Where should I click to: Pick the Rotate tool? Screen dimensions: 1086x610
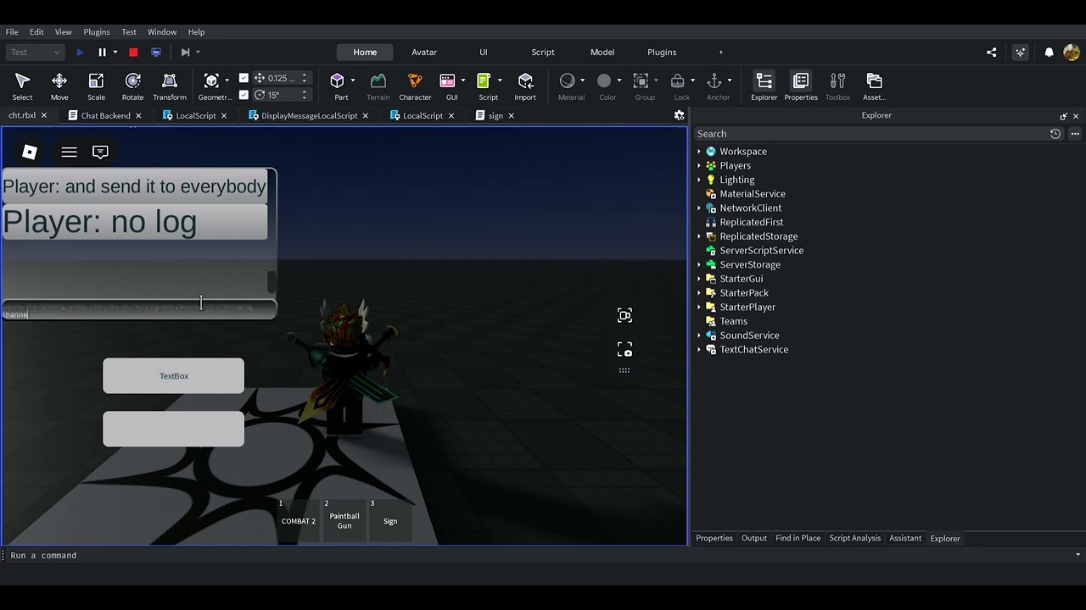click(x=132, y=86)
